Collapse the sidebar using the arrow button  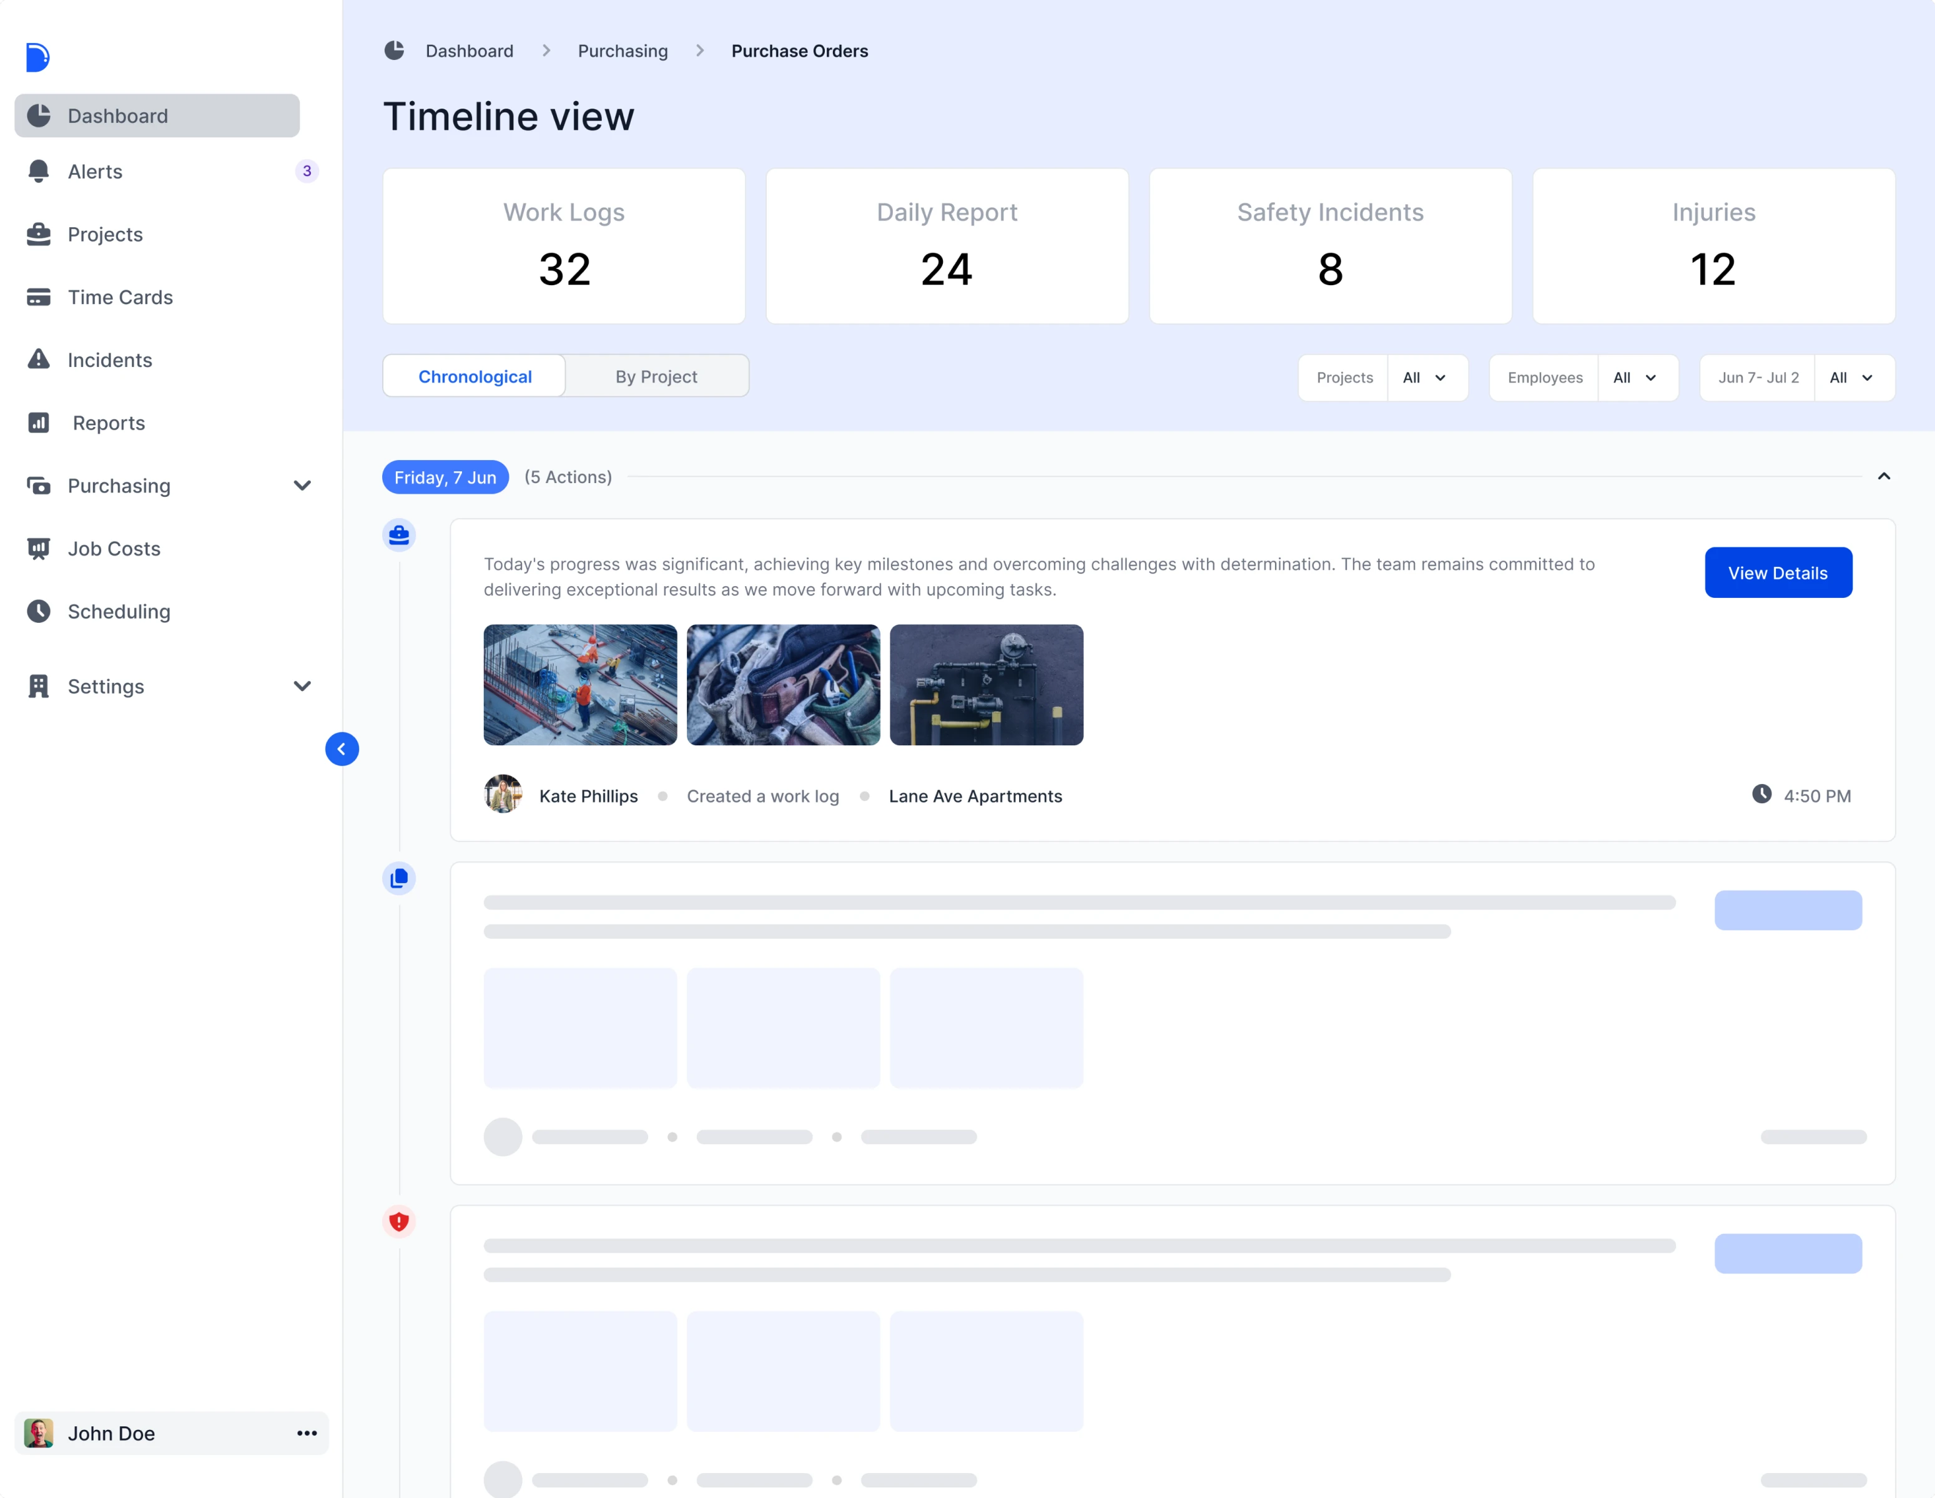point(342,748)
